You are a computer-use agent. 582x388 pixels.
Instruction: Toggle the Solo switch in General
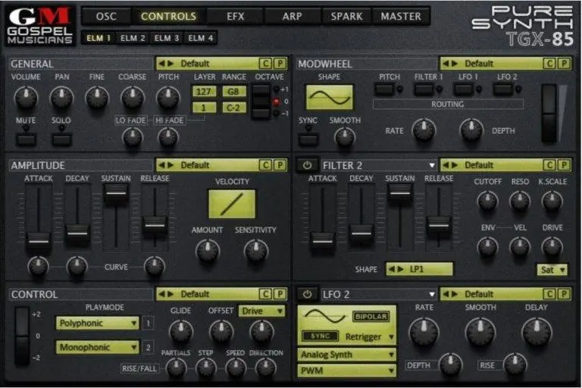tap(61, 139)
